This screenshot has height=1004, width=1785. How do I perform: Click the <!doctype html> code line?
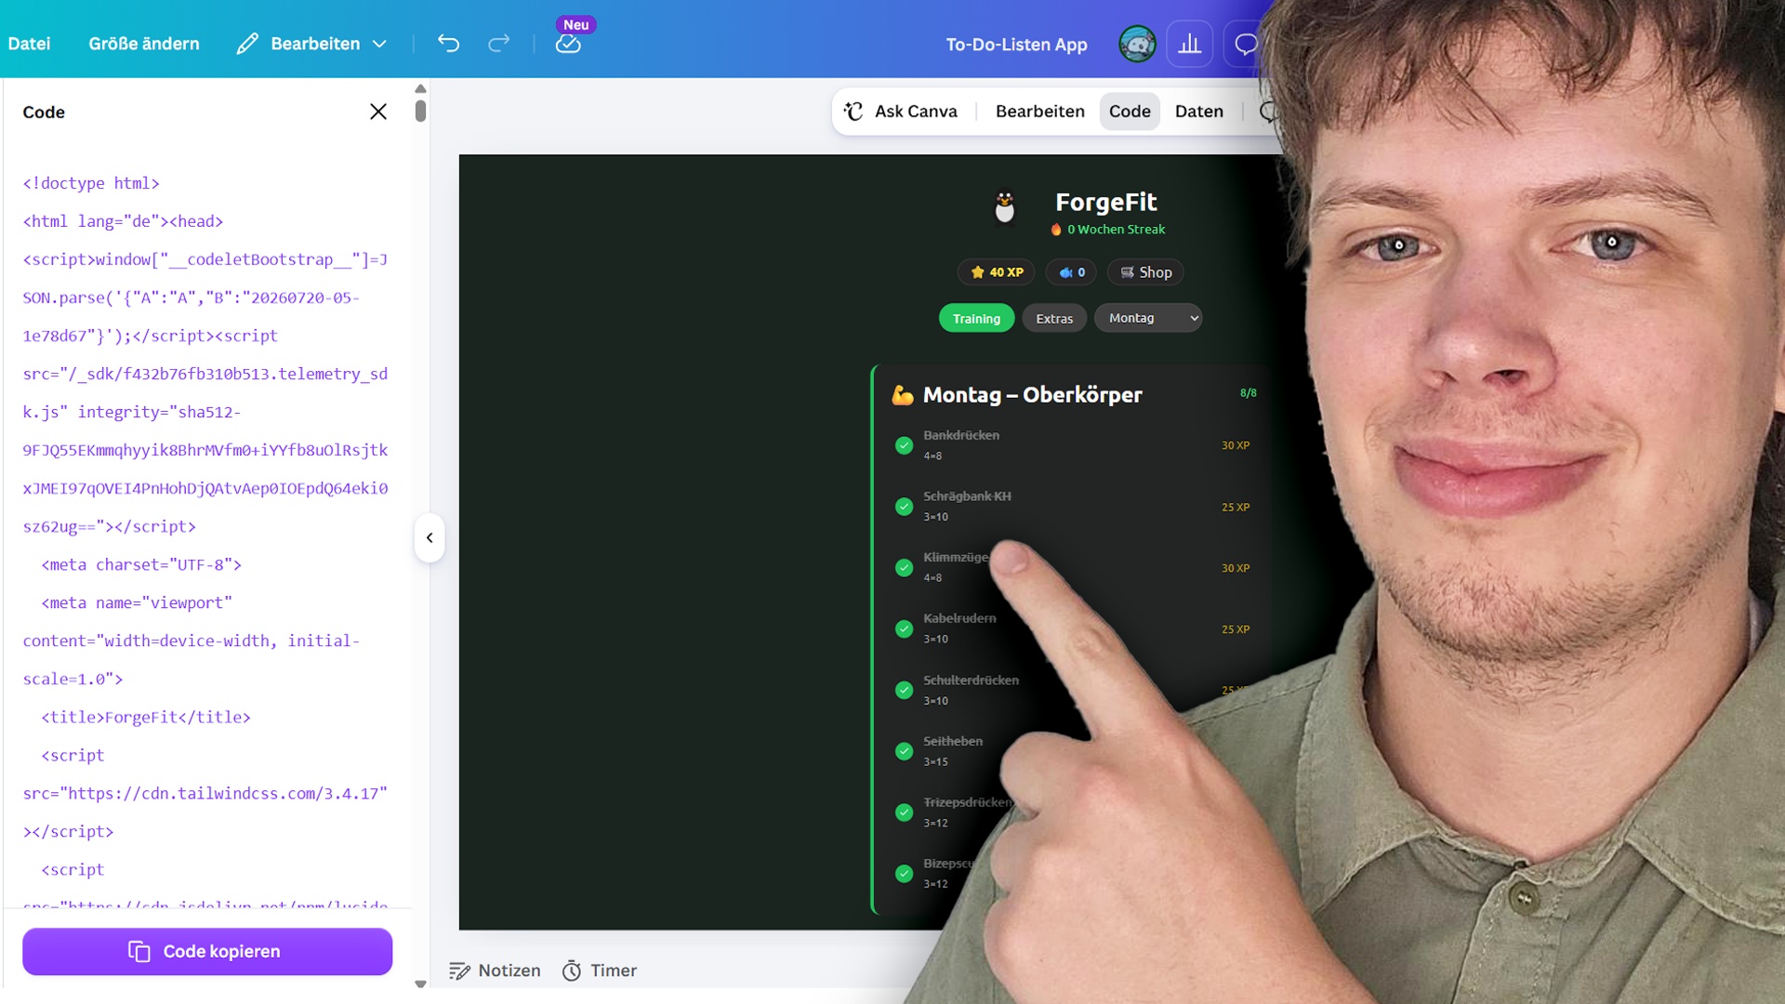(x=91, y=183)
